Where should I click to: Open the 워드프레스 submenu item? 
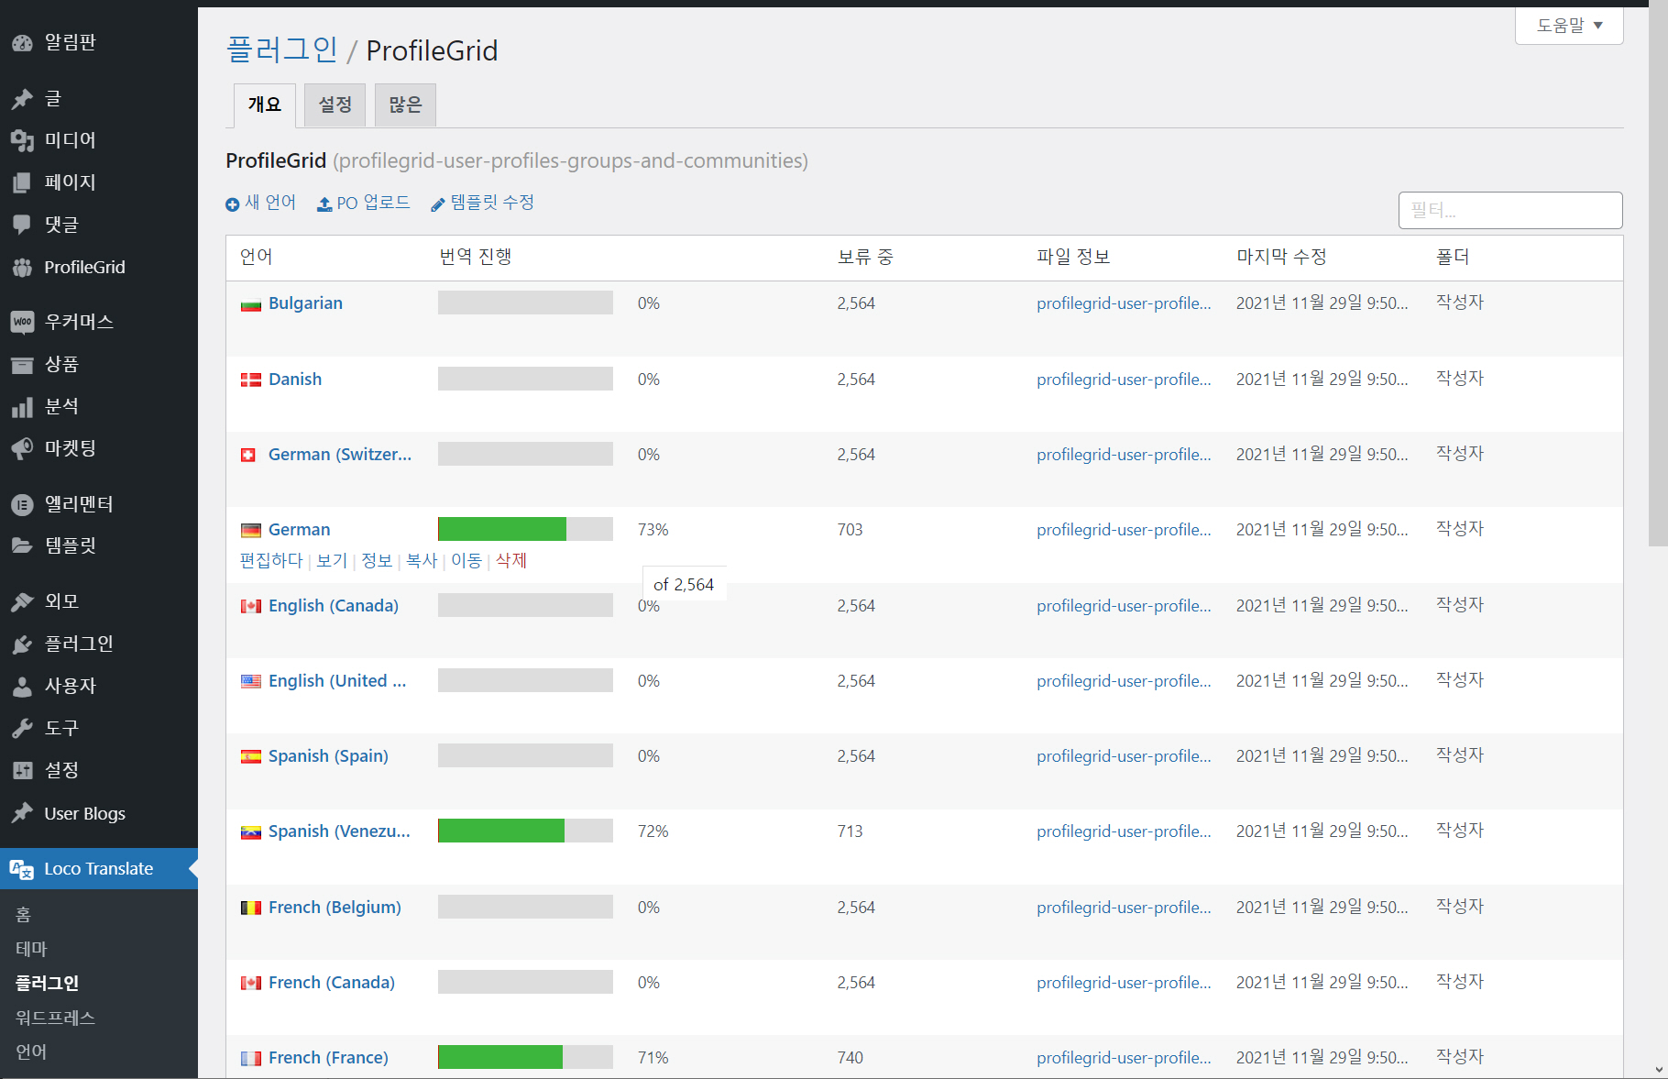click(55, 1018)
